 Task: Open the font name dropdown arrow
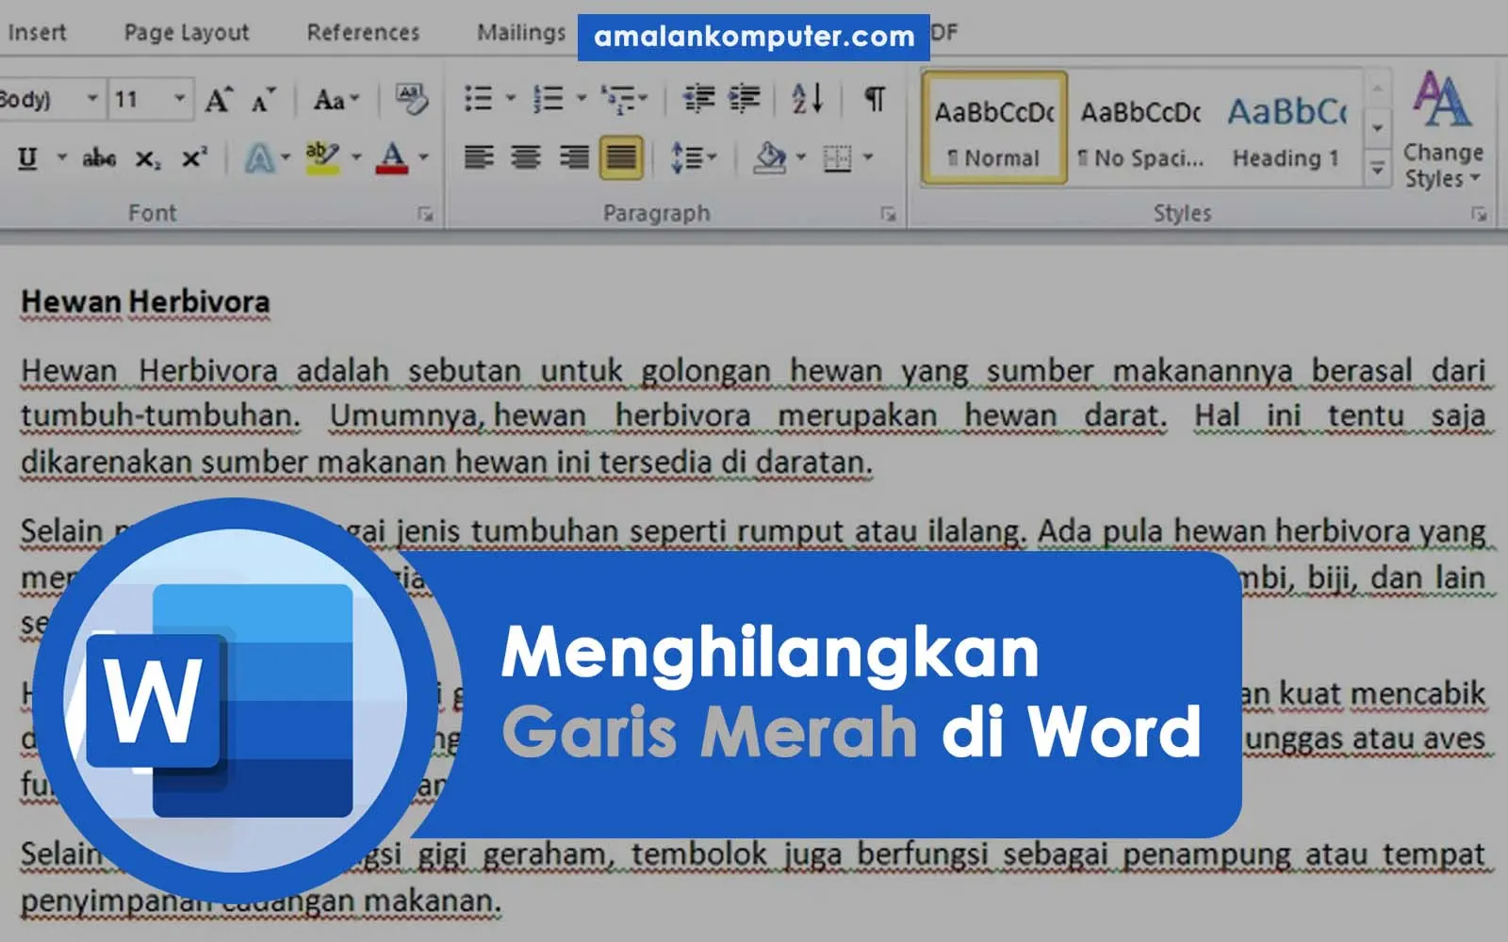92,98
